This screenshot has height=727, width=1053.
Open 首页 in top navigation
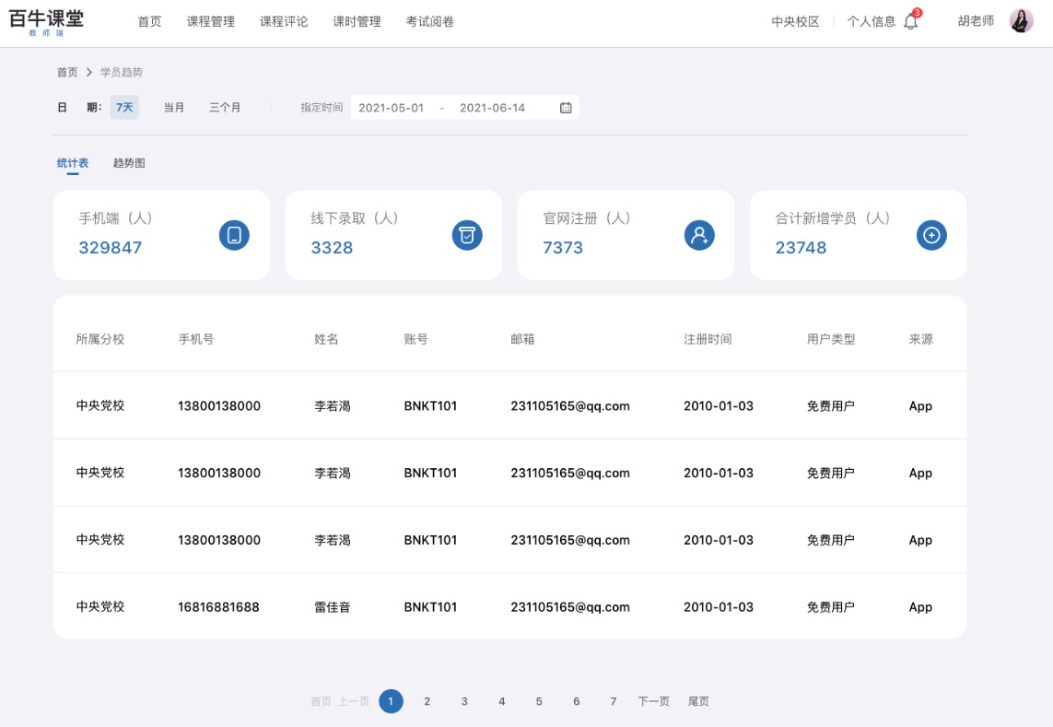(150, 21)
